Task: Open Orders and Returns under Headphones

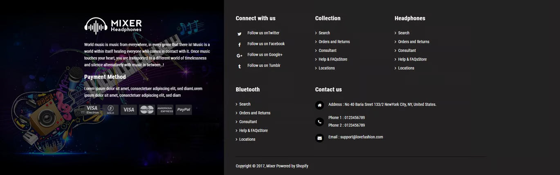Action: coord(414,42)
